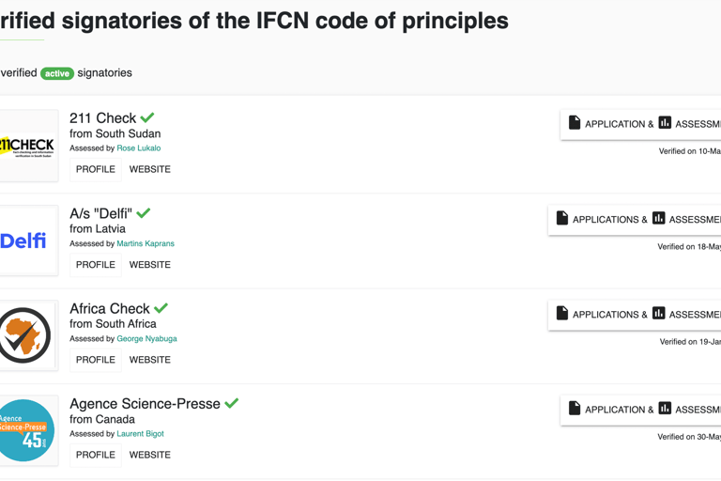Click the Delfi logo thumbnail
This screenshot has height=481, width=721.
pos(26,240)
